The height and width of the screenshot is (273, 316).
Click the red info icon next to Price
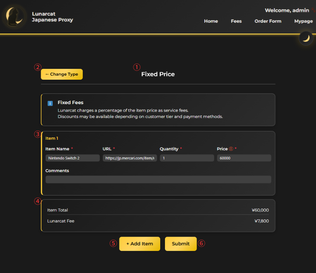231,149
